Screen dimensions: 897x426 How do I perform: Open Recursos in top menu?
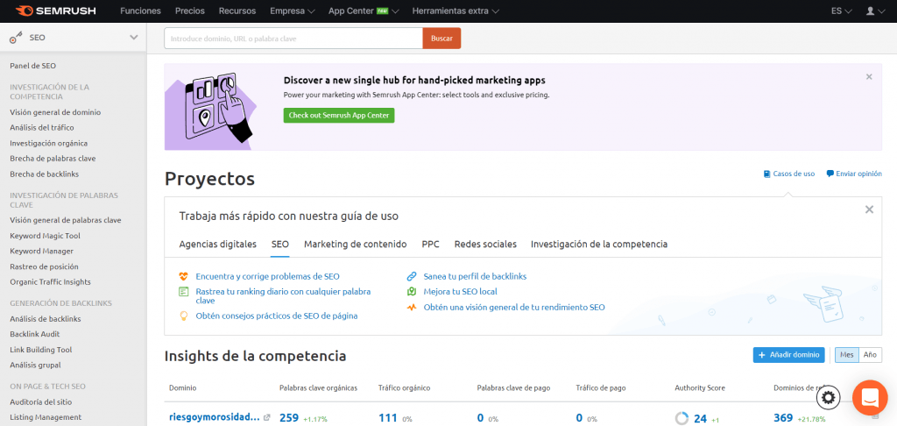pos(237,11)
